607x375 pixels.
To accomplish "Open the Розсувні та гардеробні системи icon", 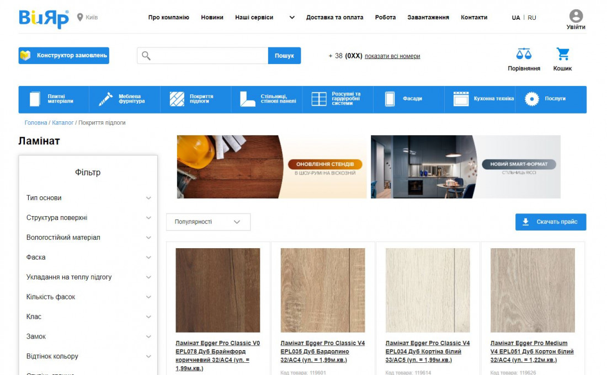I will pos(319,99).
